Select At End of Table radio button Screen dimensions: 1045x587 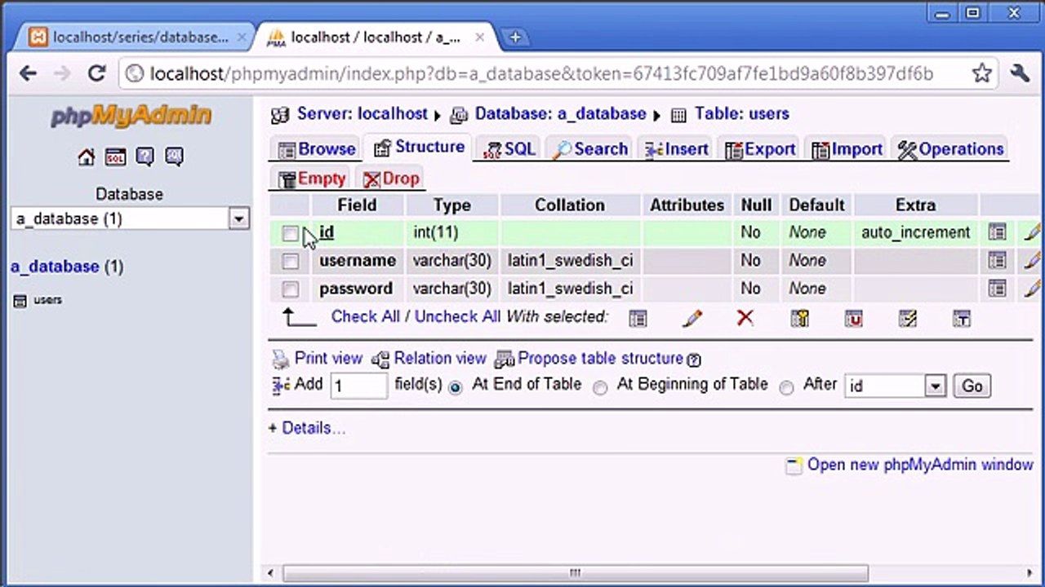point(456,387)
